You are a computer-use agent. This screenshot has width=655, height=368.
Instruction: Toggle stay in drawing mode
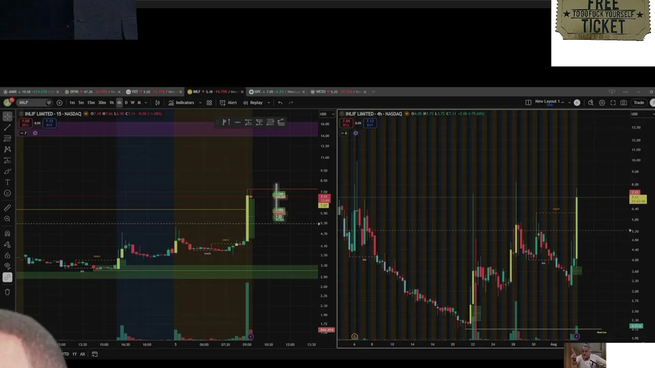[x=7, y=244]
